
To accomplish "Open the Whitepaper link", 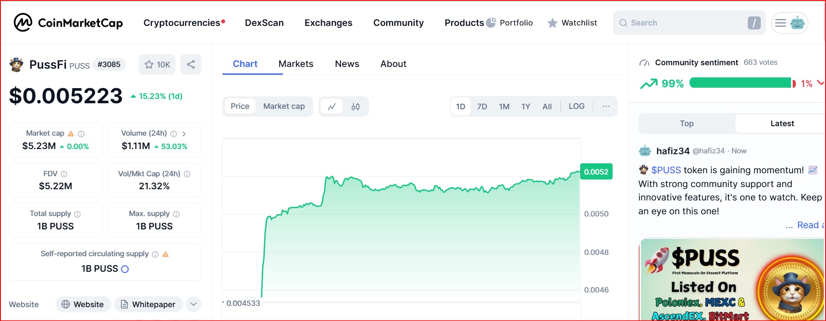I will click(148, 304).
